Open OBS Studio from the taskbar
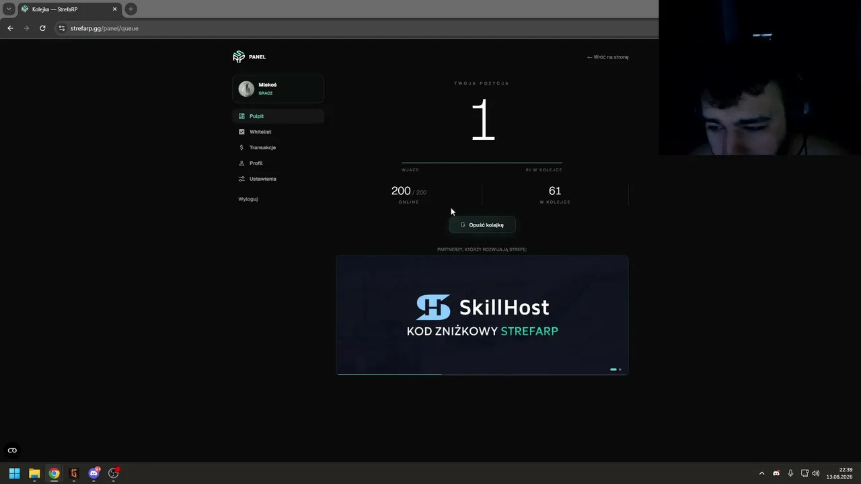Screen dimensions: 861x484 (x=114, y=473)
